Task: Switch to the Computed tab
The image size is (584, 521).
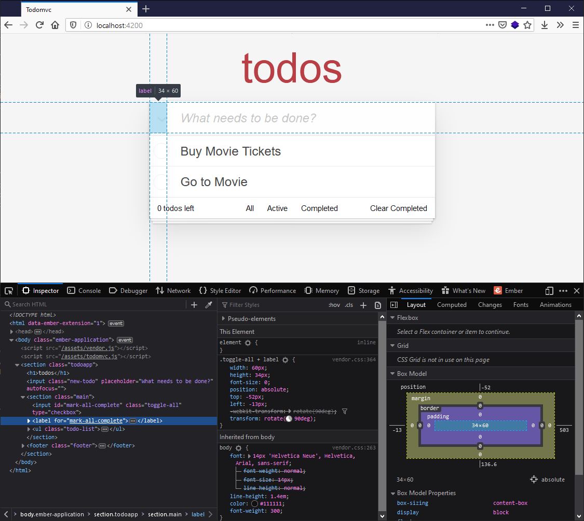Action: pos(451,305)
